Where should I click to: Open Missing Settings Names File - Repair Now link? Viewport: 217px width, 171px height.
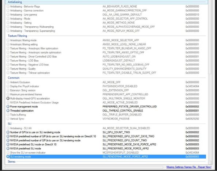189,167
